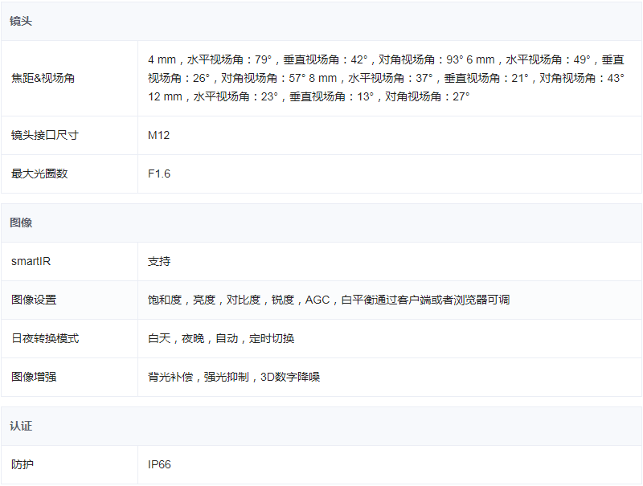Click the smartIR label
This screenshot has width=643, height=486.
pyautogui.click(x=31, y=261)
